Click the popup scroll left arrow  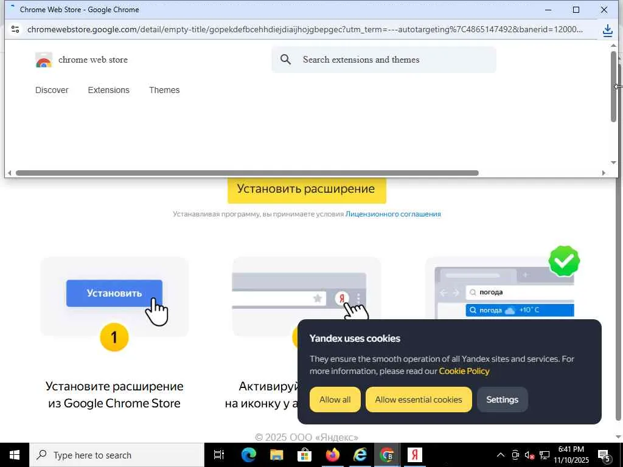[10, 173]
